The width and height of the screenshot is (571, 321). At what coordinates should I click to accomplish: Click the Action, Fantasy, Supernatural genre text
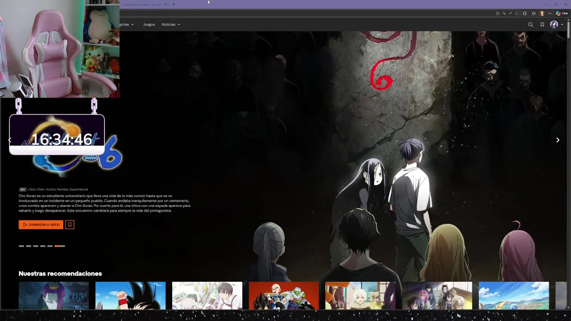(x=67, y=189)
